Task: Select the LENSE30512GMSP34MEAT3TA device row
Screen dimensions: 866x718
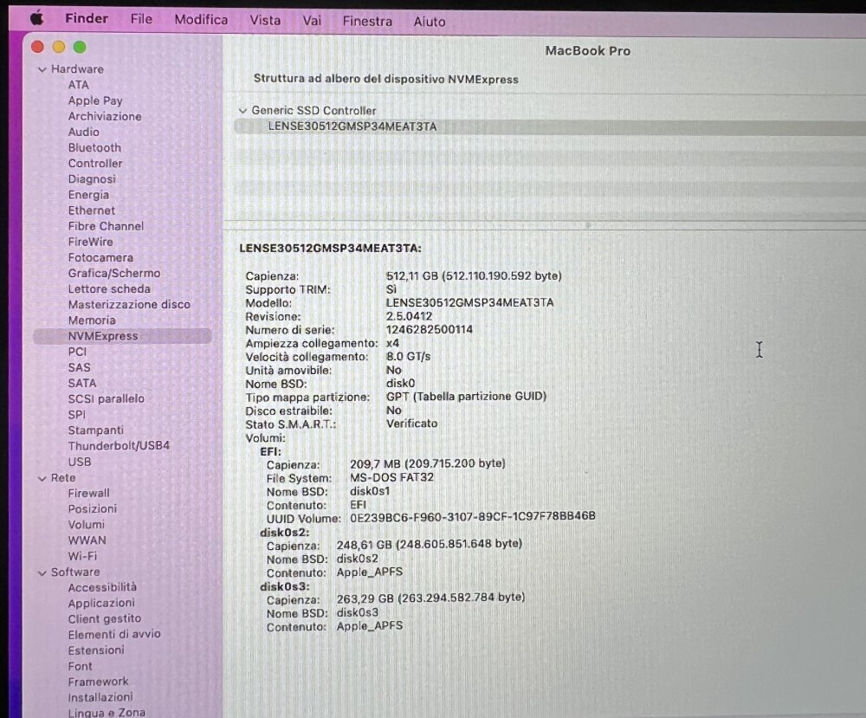Action: click(550, 126)
